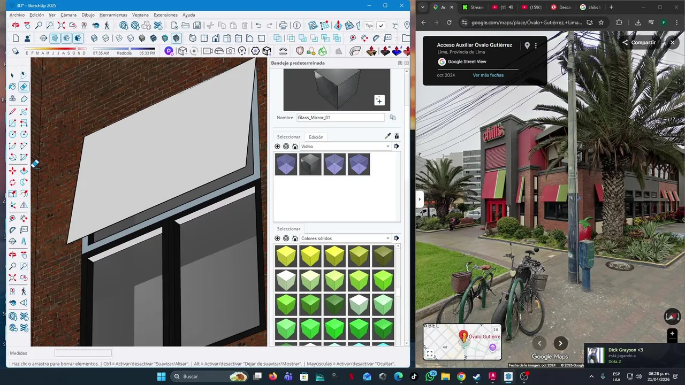
Task: Click the Medidas measurement input box
Action: pos(83,353)
